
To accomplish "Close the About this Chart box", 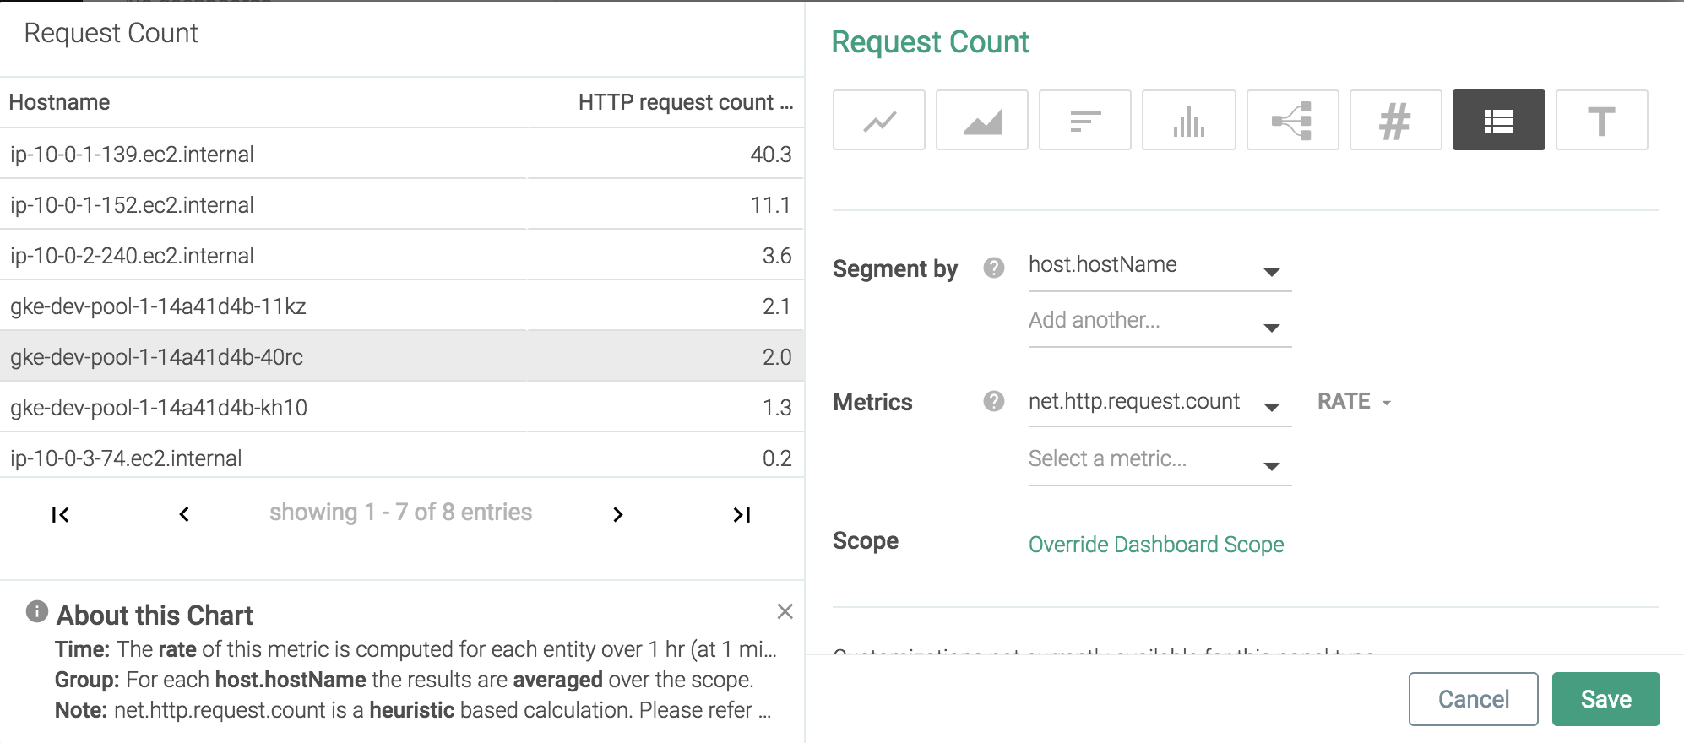I will point(785,611).
